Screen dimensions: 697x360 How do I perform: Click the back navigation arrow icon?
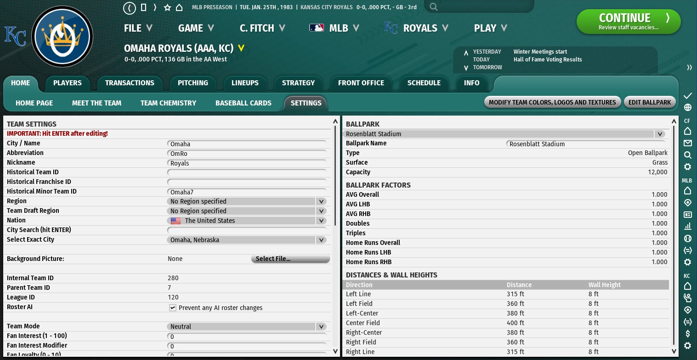pos(130,8)
